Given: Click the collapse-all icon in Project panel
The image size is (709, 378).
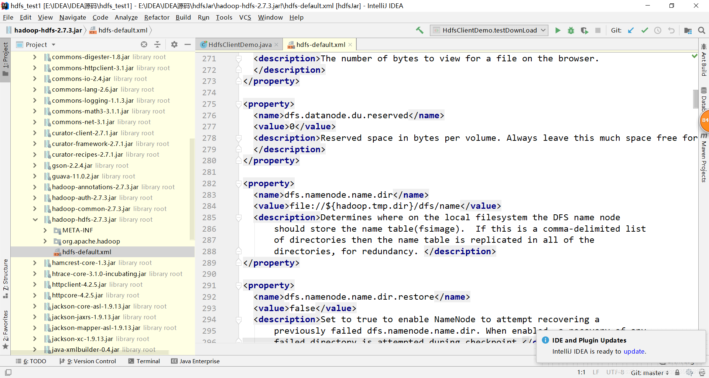Looking at the screenshot, I should [157, 44].
